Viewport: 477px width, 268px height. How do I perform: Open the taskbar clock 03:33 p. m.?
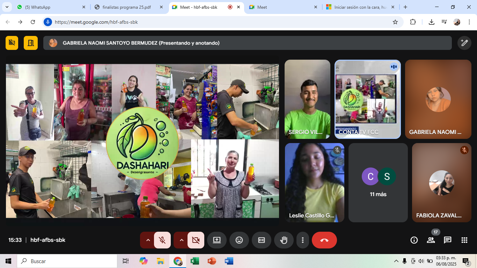(446, 261)
